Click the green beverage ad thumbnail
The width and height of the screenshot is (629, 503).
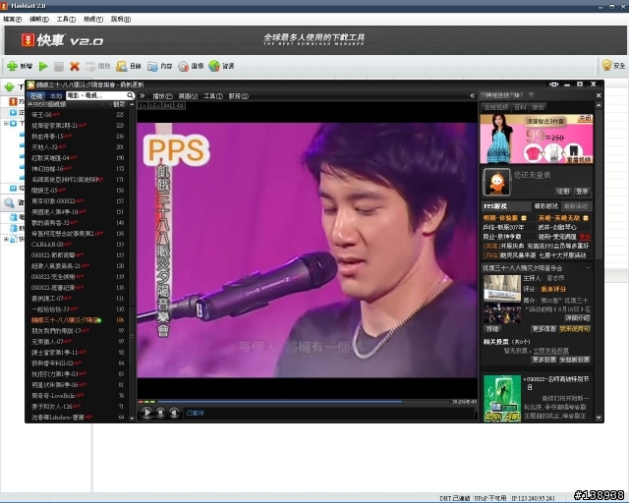[502, 398]
